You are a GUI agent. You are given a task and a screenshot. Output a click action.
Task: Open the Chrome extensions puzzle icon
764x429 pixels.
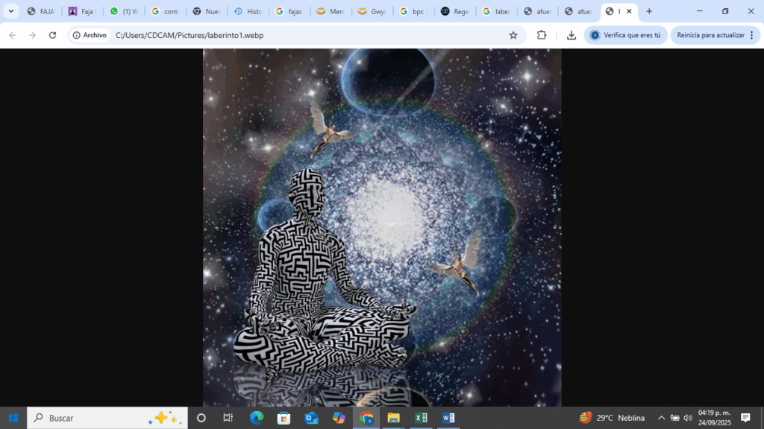[x=542, y=35]
